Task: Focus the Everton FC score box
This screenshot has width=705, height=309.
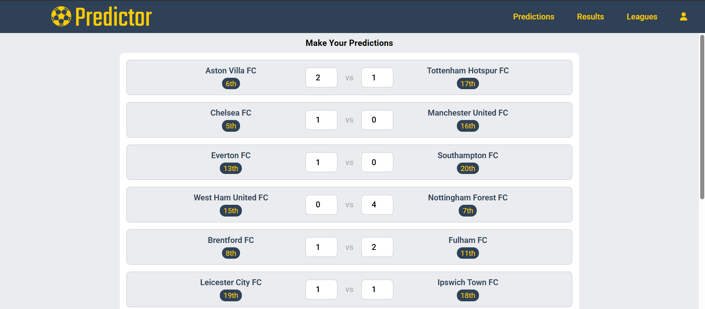Action: [x=321, y=162]
